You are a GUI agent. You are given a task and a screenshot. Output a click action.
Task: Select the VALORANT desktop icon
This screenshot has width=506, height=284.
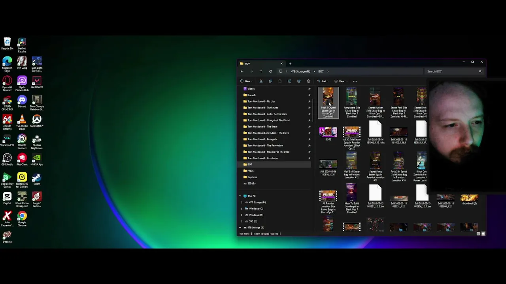(x=37, y=82)
